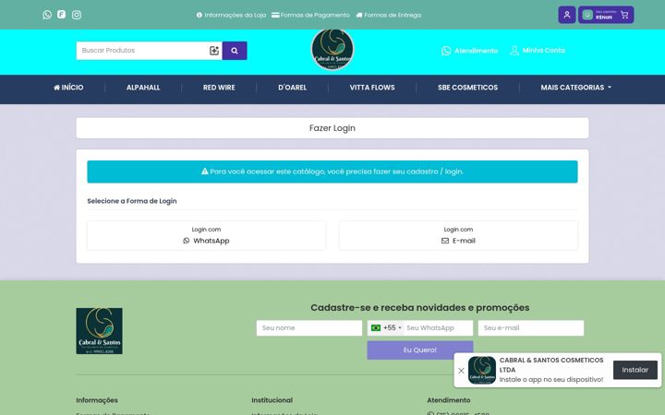The height and width of the screenshot is (415, 665).
Task: Go to INÍCIO menu item
Action: [x=68, y=88]
